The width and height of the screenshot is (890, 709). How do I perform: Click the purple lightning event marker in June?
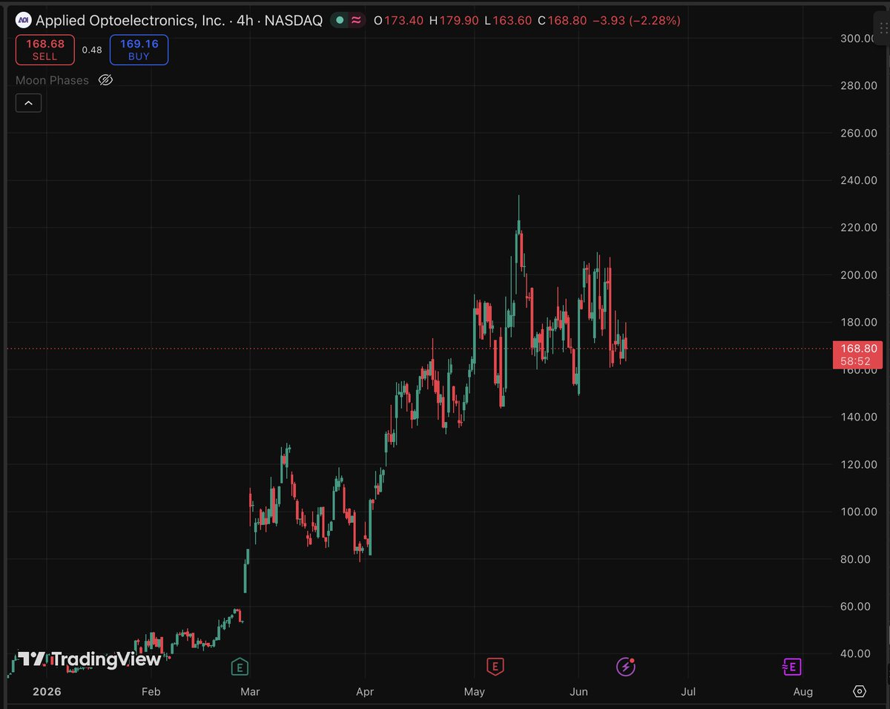tap(626, 667)
